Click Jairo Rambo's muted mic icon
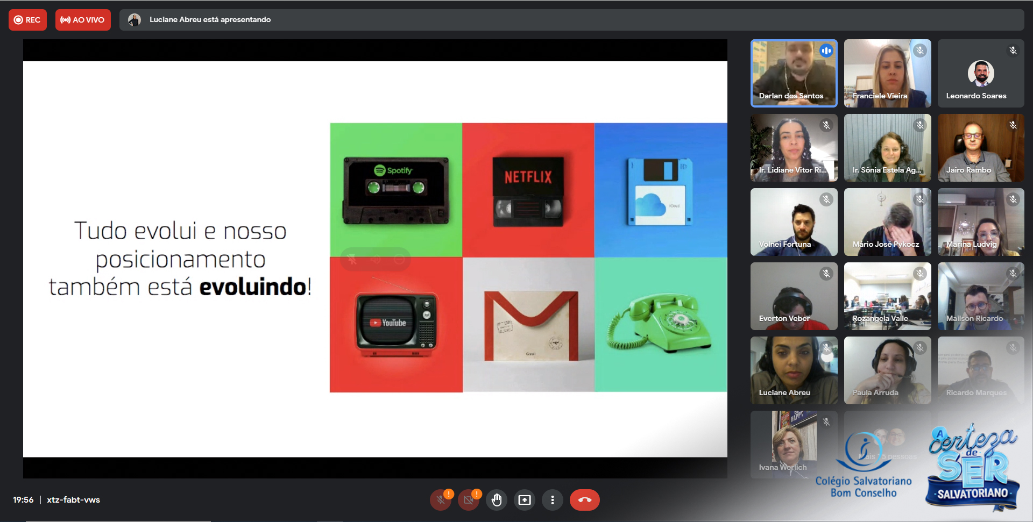Screen dimensions: 1033x522 pyautogui.click(x=1013, y=125)
